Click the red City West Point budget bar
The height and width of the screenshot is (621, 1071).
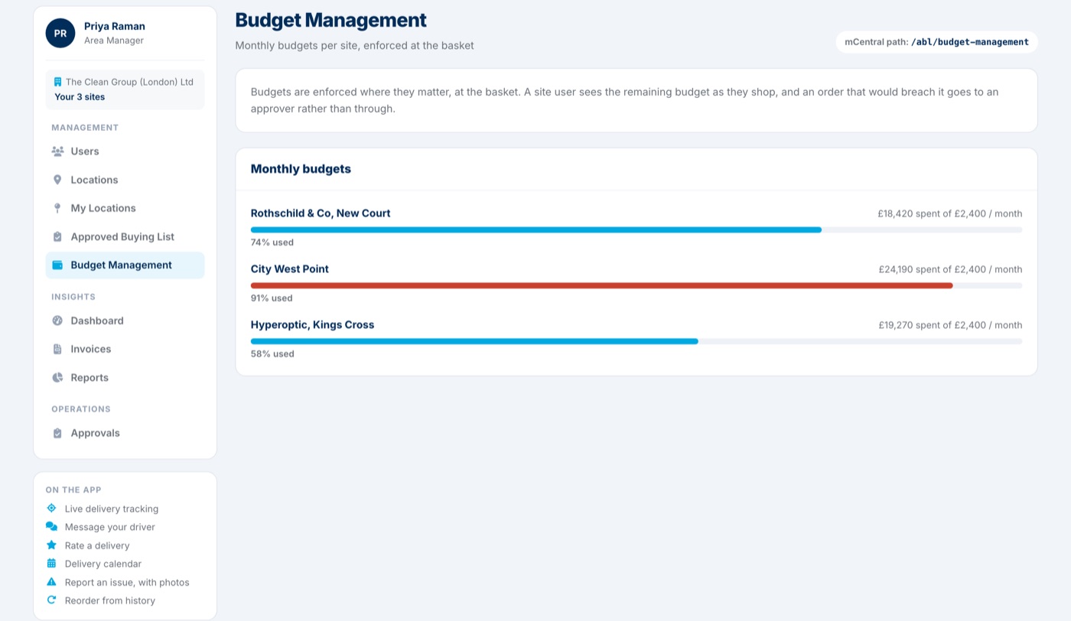[602, 285]
